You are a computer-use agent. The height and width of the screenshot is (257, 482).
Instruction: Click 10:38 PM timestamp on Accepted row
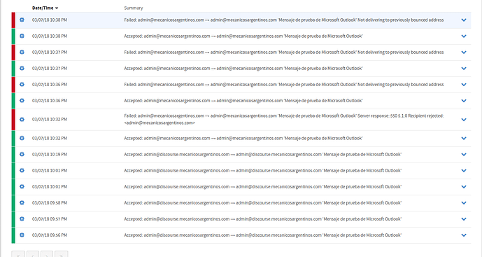click(50, 36)
